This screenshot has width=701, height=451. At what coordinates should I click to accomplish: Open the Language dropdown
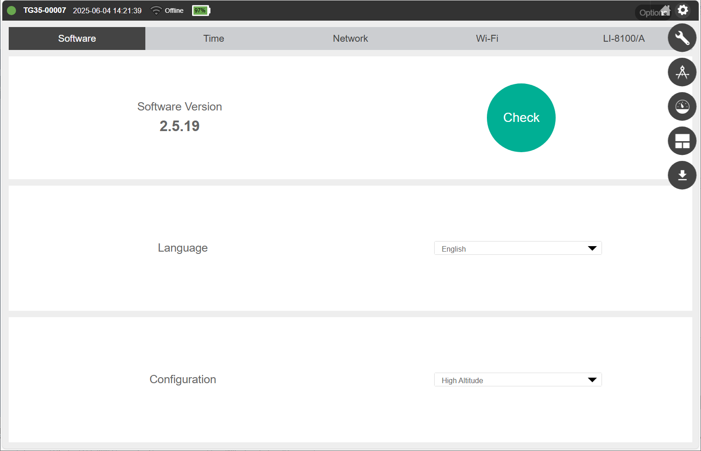tap(517, 248)
